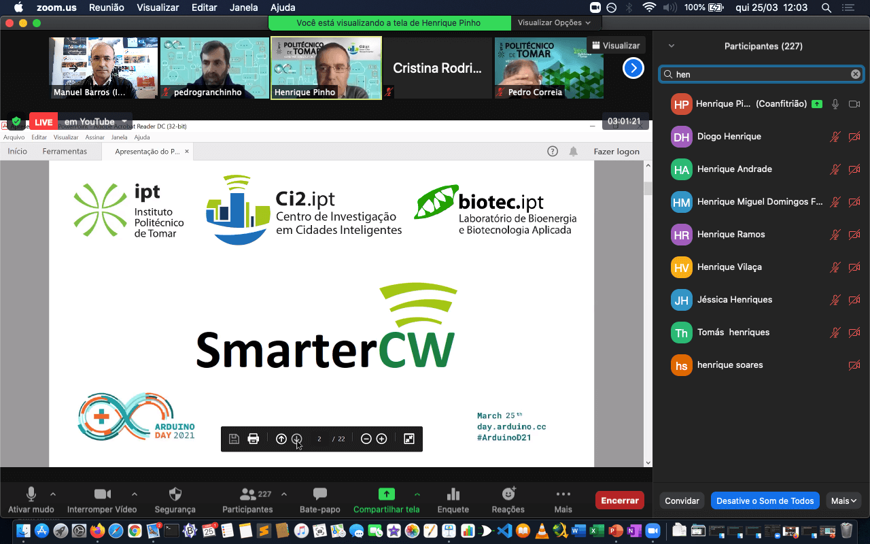Click the Convidar button
870x544 pixels.
click(x=682, y=500)
